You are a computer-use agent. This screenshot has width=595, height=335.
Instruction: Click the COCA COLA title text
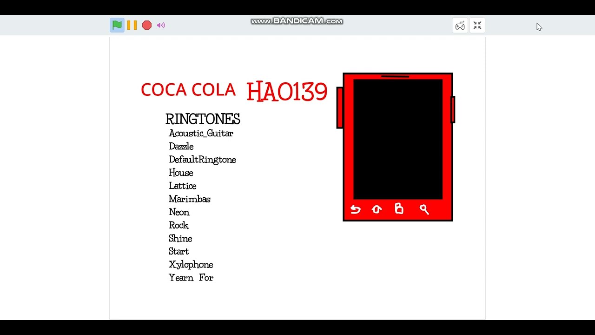[x=188, y=90]
